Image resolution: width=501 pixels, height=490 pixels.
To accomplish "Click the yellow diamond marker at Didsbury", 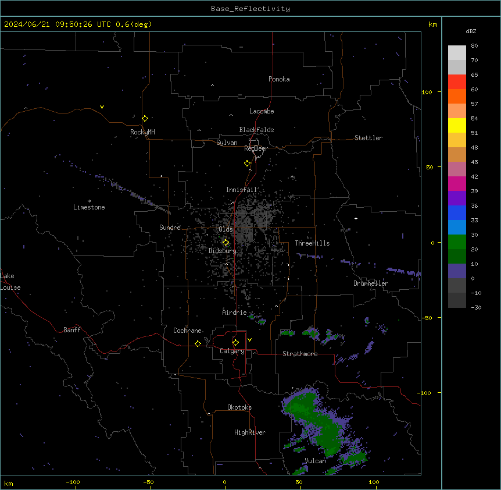I will coord(226,243).
